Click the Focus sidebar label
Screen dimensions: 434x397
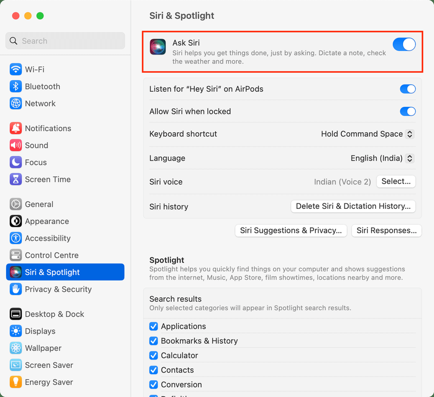point(36,162)
